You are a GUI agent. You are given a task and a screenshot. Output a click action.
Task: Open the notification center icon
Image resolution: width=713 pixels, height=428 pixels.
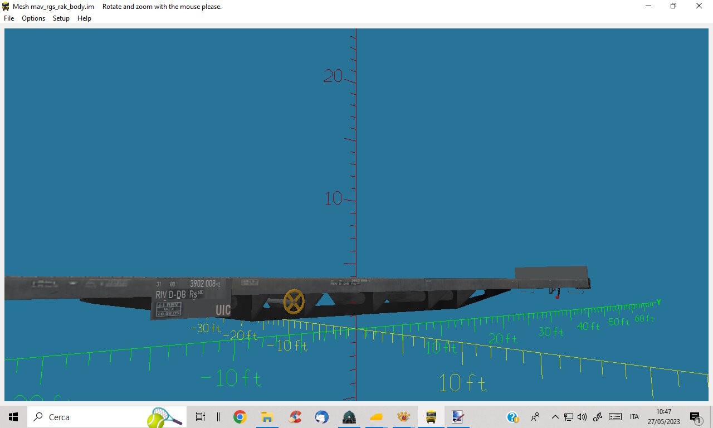[695, 417]
